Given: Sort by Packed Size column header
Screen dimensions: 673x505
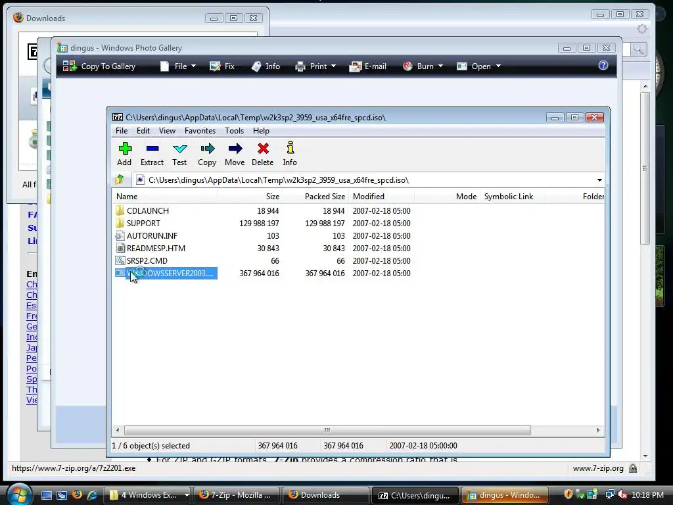Looking at the screenshot, I should 315,196.
